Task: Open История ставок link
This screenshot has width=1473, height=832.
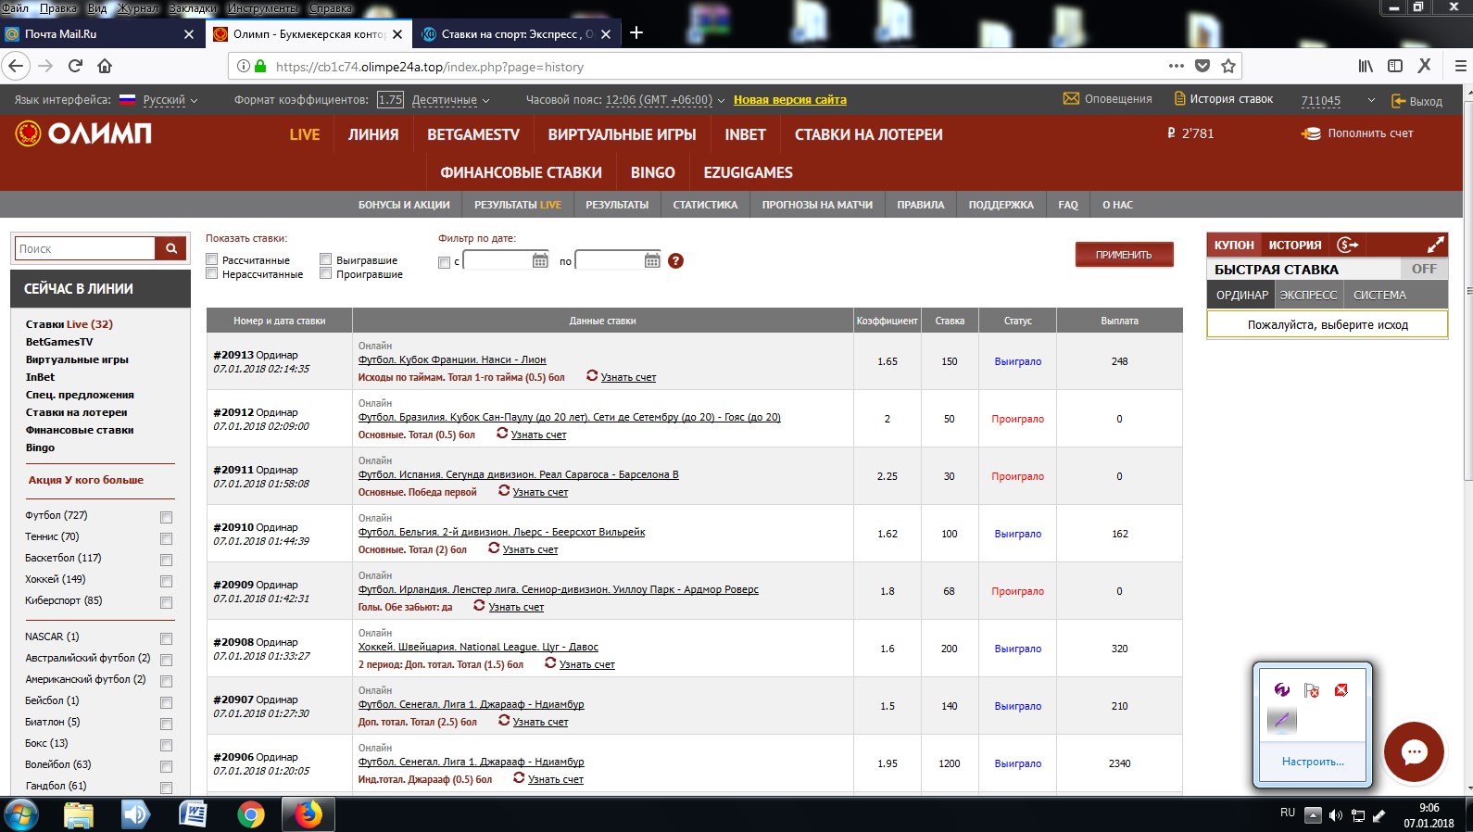Action: tap(1224, 99)
